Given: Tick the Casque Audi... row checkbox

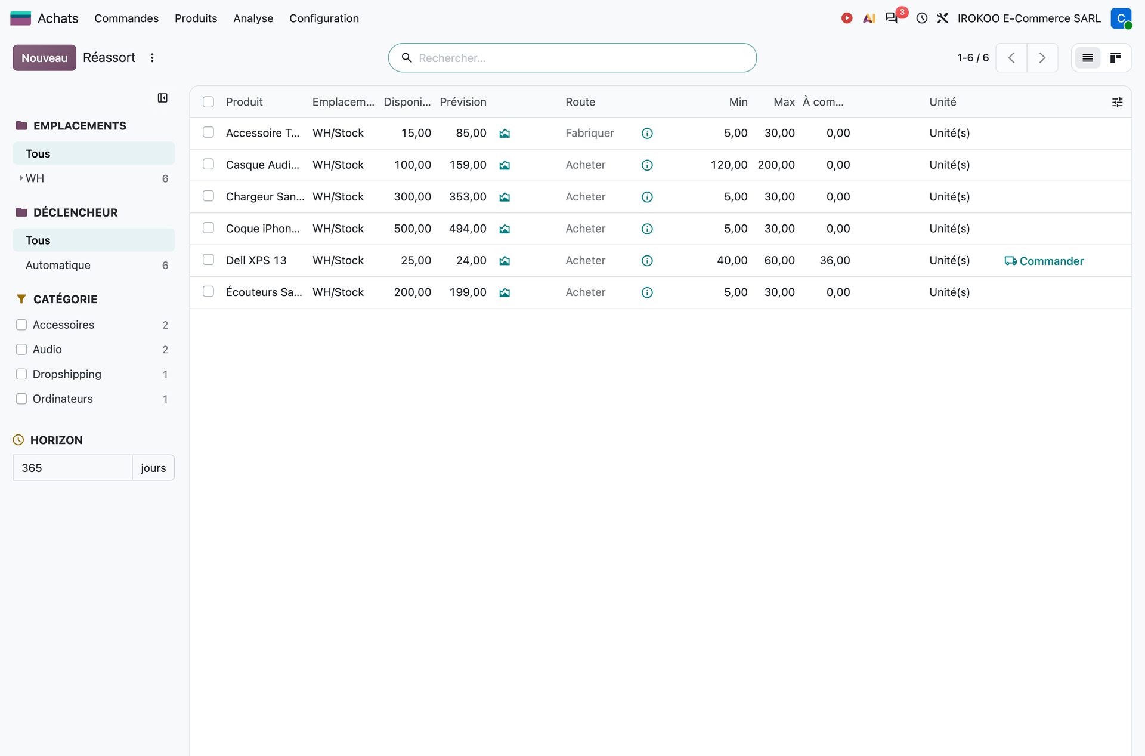Looking at the screenshot, I should tap(208, 164).
